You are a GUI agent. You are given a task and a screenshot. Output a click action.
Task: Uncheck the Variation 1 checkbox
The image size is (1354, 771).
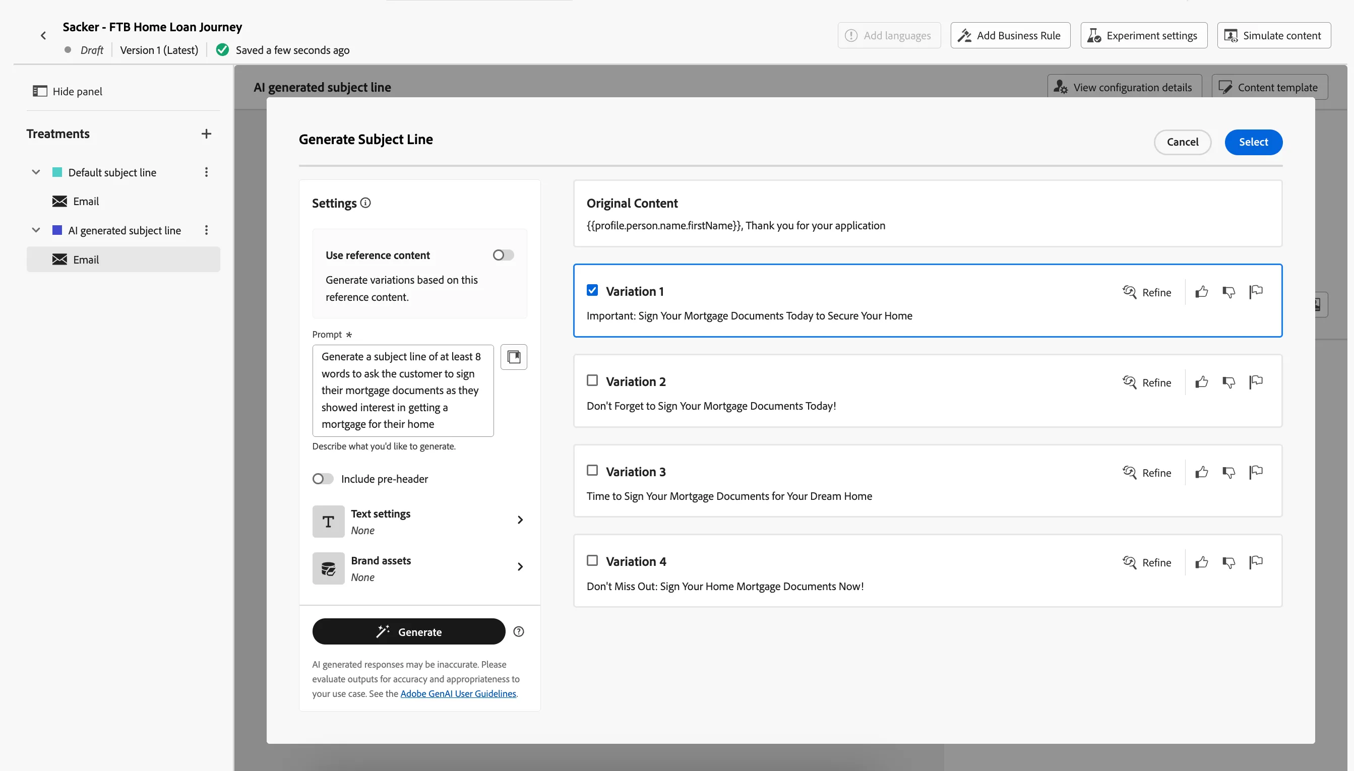592,290
